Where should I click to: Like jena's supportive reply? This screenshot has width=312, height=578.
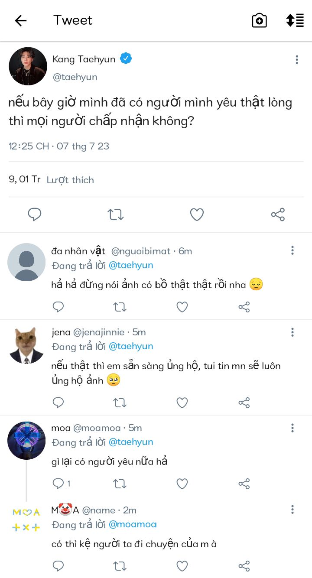click(182, 403)
